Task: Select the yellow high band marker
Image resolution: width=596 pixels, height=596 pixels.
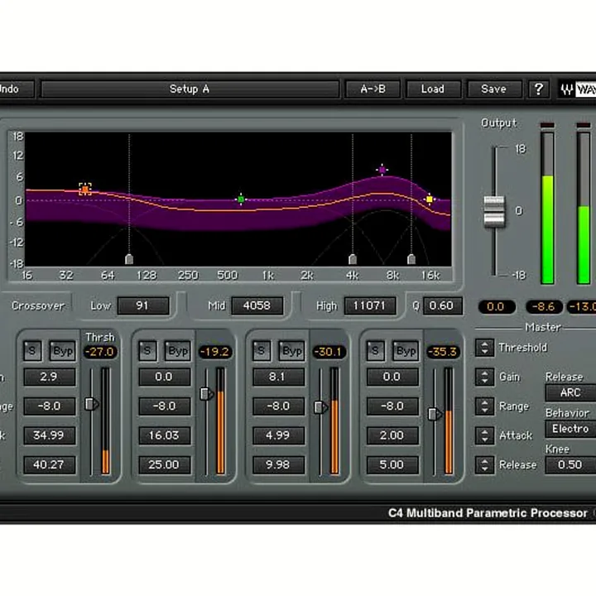Action: [x=429, y=199]
